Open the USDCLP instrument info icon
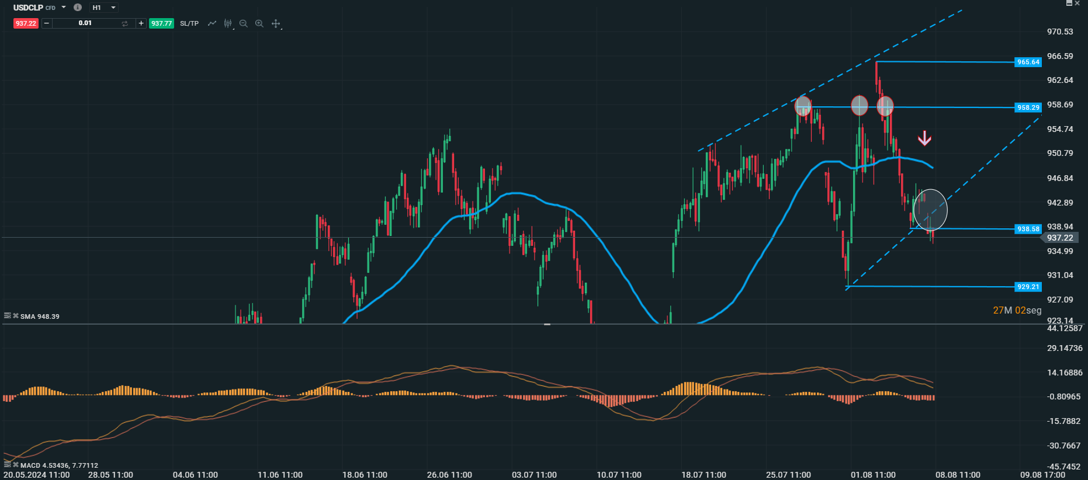1088x480 pixels. (77, 8)
